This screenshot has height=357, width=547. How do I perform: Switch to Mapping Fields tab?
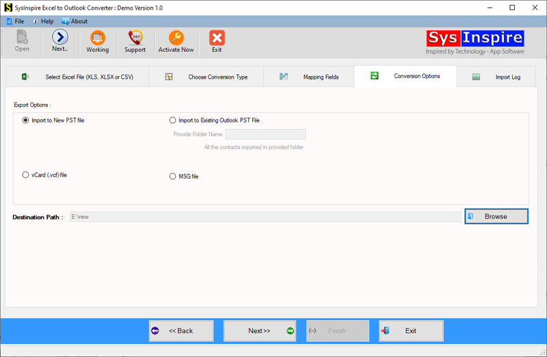point(309,77)
